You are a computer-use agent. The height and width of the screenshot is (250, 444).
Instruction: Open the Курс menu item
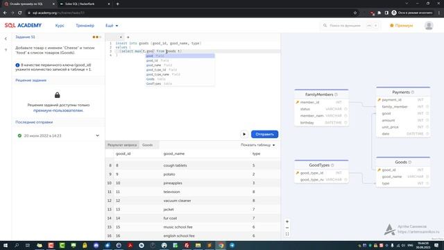coord(60,26)
